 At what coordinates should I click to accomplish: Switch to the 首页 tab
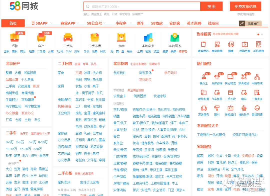tap(13, 23)
